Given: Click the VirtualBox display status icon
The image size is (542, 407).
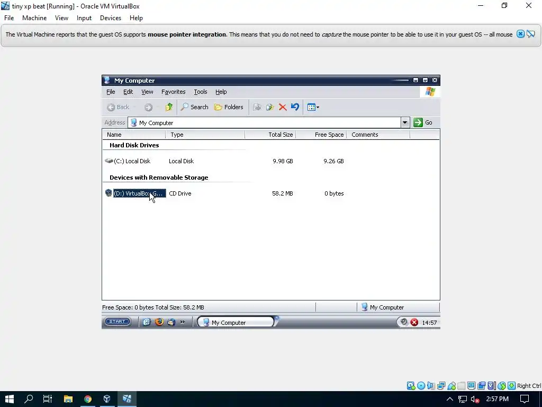Looking at the screenshot, I should [471, 386].
